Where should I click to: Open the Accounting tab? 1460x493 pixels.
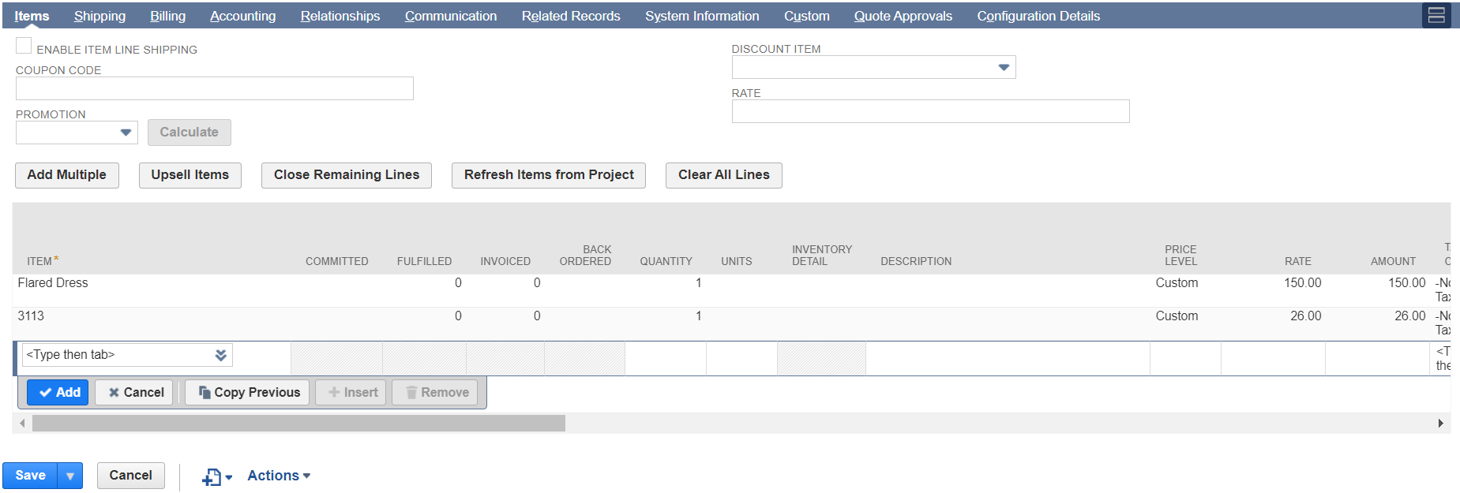tap(242, 16)
